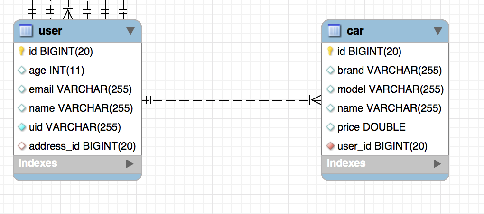Select 'model VARCHAR(255)' column row
Screen dimensions: 484x214
pyautogui.click(x=391, y=89)
